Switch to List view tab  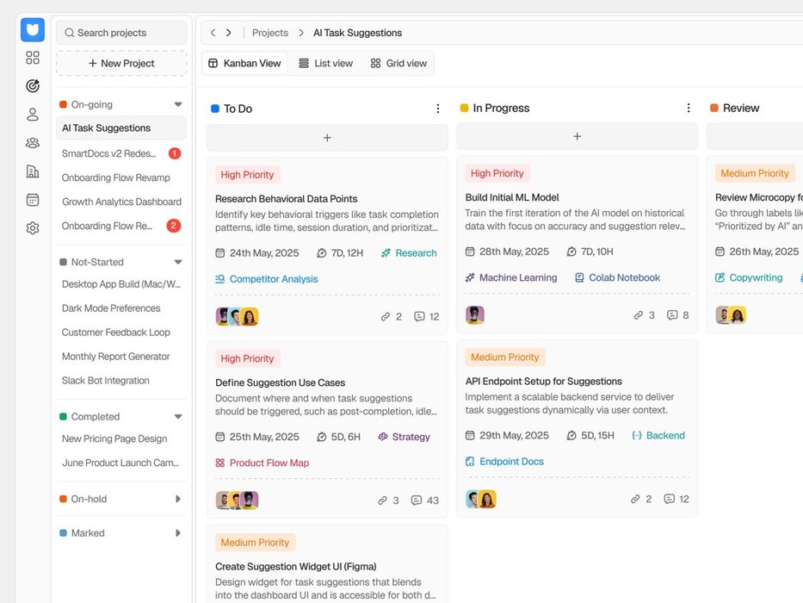[325, 63]
